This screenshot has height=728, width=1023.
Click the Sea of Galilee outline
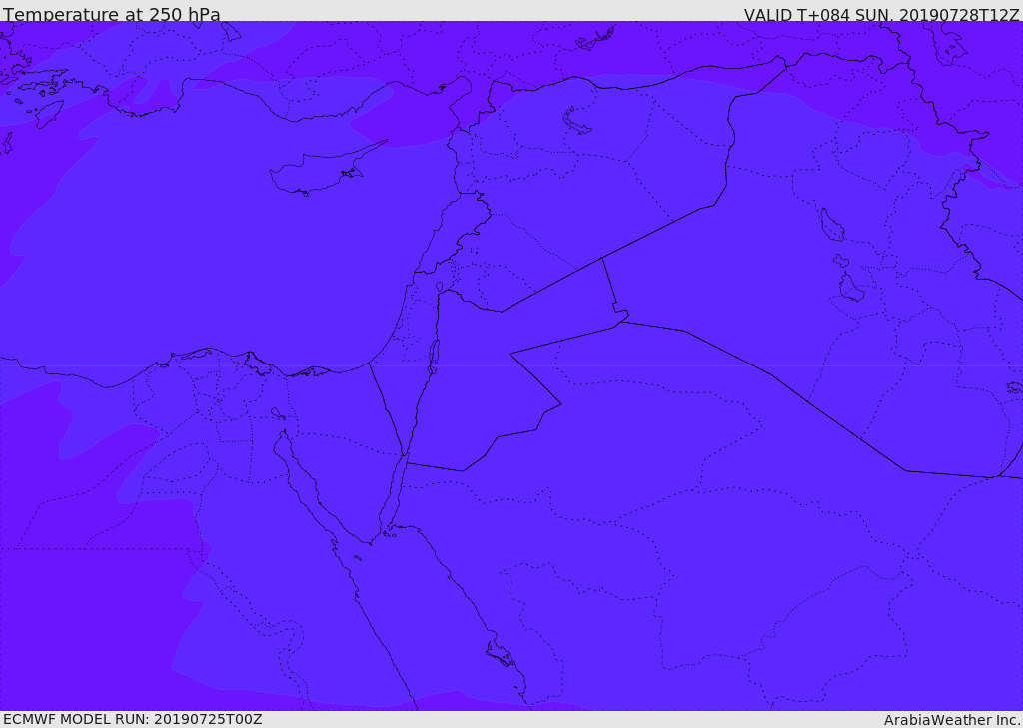point(439,287)
